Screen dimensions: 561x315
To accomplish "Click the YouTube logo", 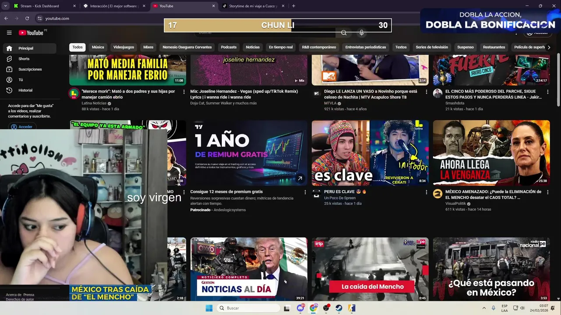I will [x=31, y=33].
